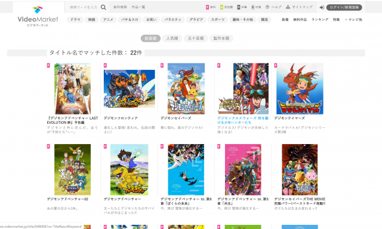
Task: Go to the 新着 page link
Action: [285, 20]
